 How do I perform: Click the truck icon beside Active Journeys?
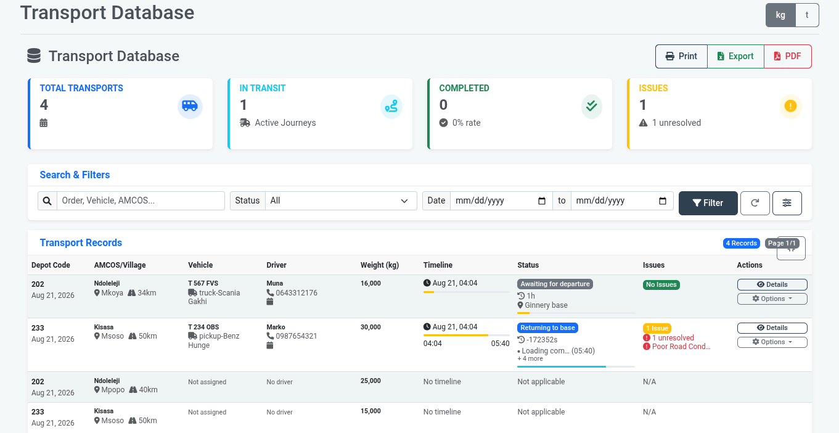(245, 123)
